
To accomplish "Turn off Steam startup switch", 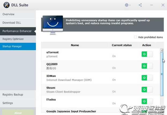I will click(x=147, y=90).
